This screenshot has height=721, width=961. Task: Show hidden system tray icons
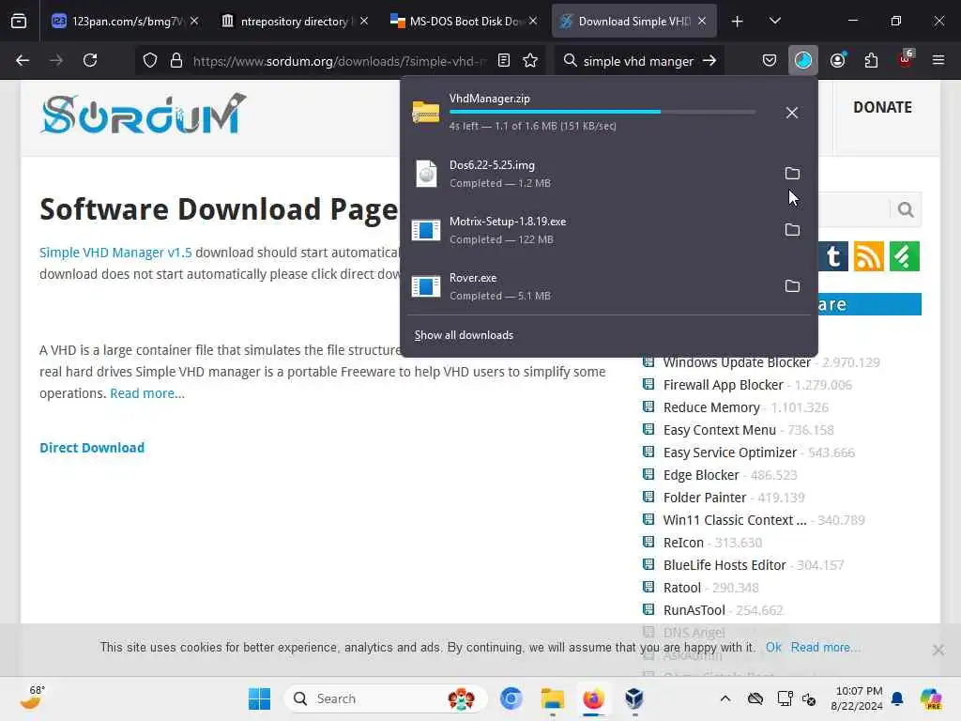tap(725, 698)
